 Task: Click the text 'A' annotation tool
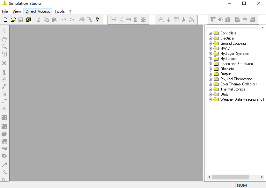coord(4,109)
